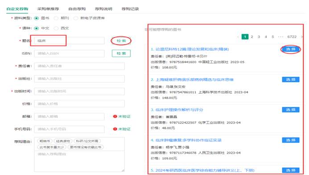Viewport: 309px width, 175px height.
Task: Click the 出版时间 input field
Action: point(79,91)
